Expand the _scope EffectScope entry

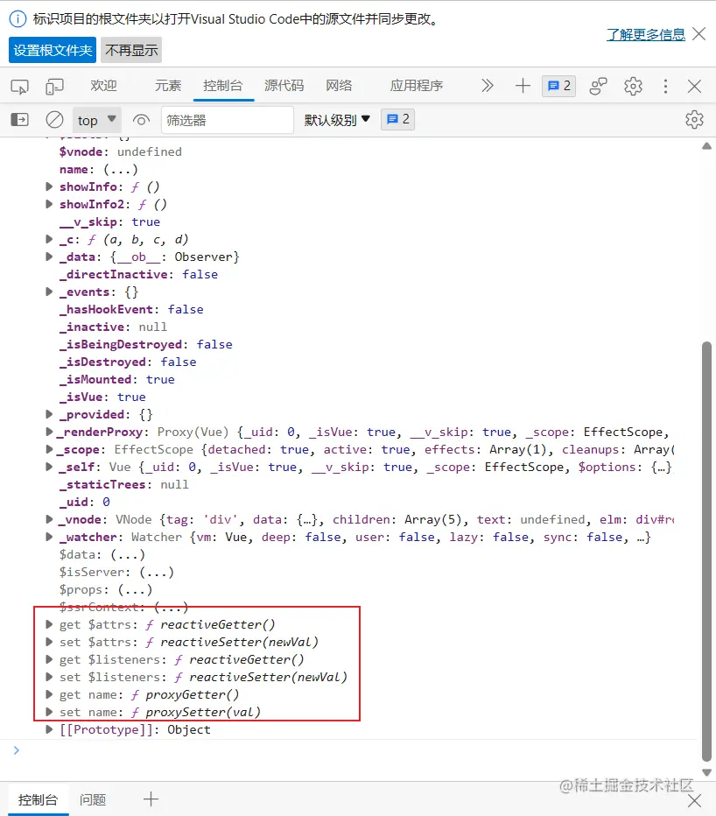(x=49, y=449)
